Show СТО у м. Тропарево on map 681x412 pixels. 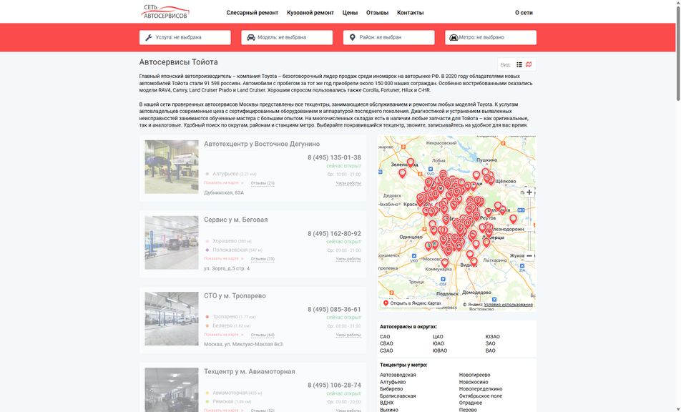click(x=224, y=335)
